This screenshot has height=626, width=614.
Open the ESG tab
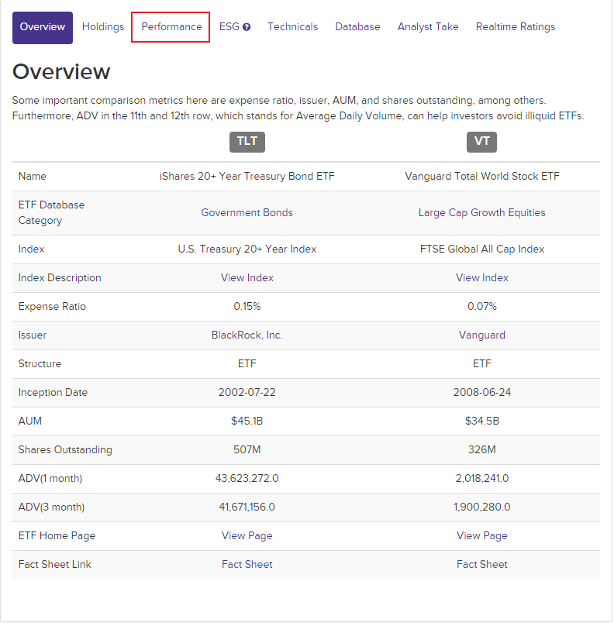pos(229,27)
